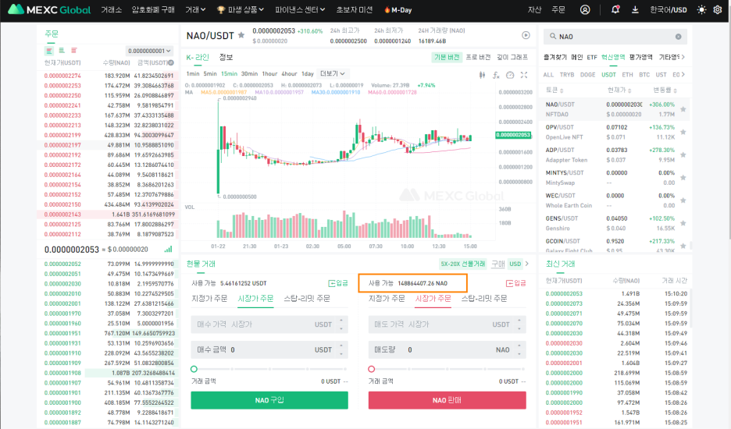Image resolution: width=731 pixels, height=429 pixels.
Task: Open the user account profile icon
Action: click(x=585, y=10)
